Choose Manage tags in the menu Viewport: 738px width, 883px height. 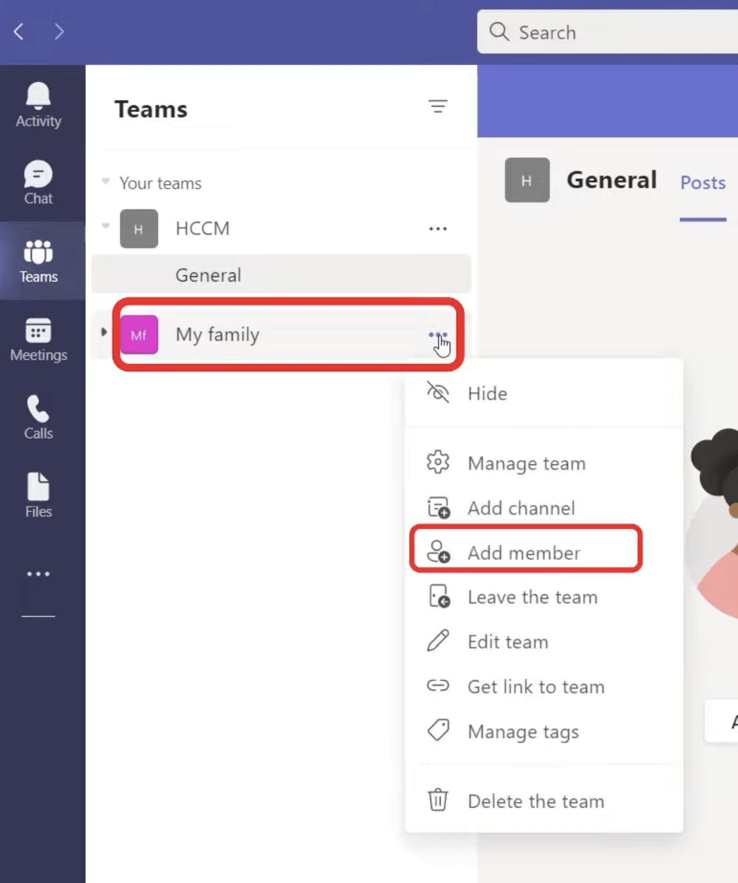pyautogui.click(x=544, y=731)
